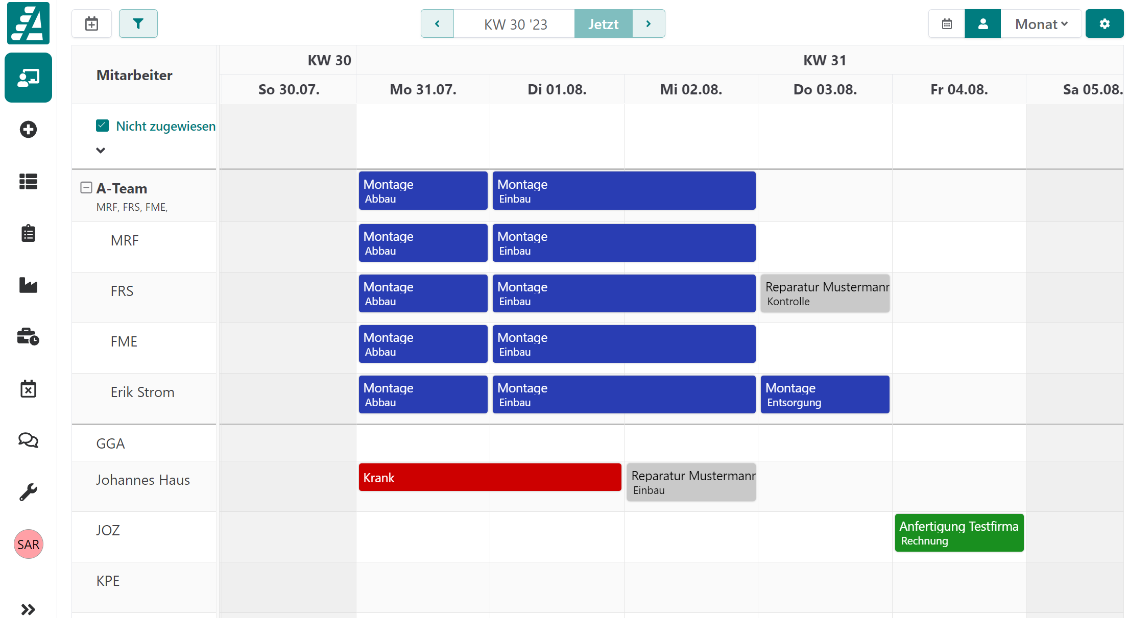Screen dimensions: 1128x618
Task: Toggle the employee person view button
Action: pos(982,23)
